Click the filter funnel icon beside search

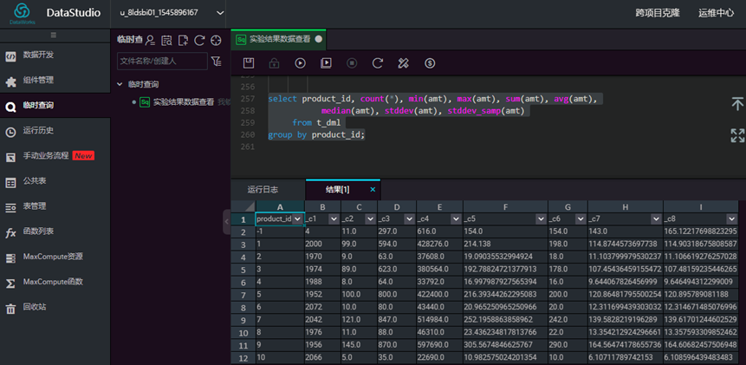pyautogui.click(x=216, y=62)
